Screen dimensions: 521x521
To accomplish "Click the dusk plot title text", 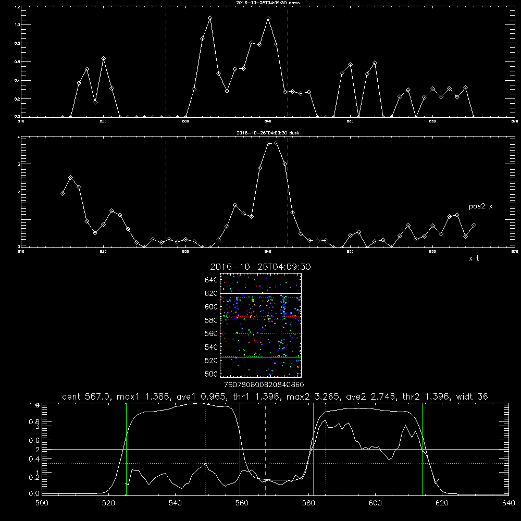I will [268, 133].
